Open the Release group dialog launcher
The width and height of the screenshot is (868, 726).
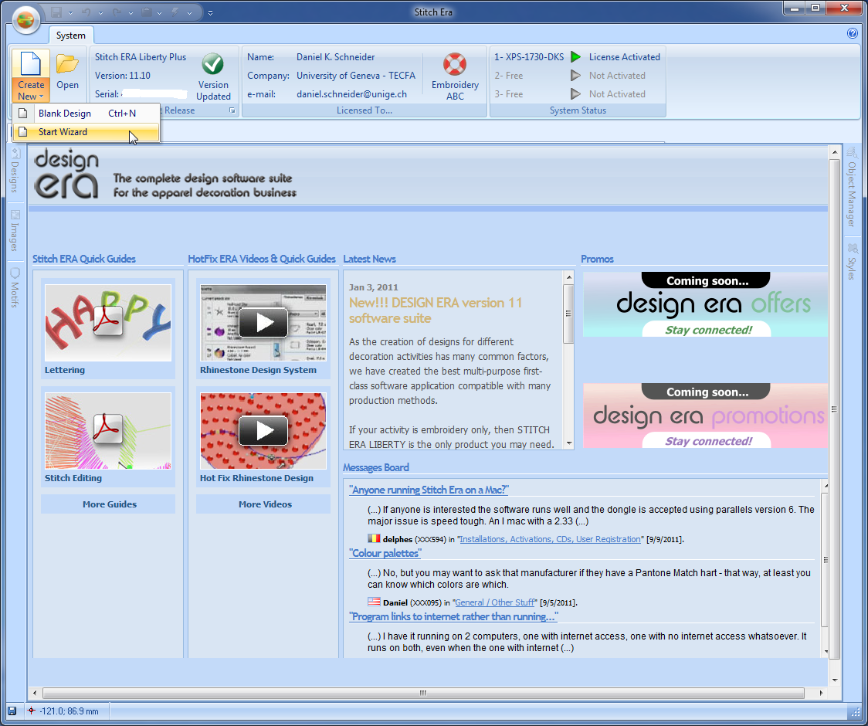coord(232,110)
